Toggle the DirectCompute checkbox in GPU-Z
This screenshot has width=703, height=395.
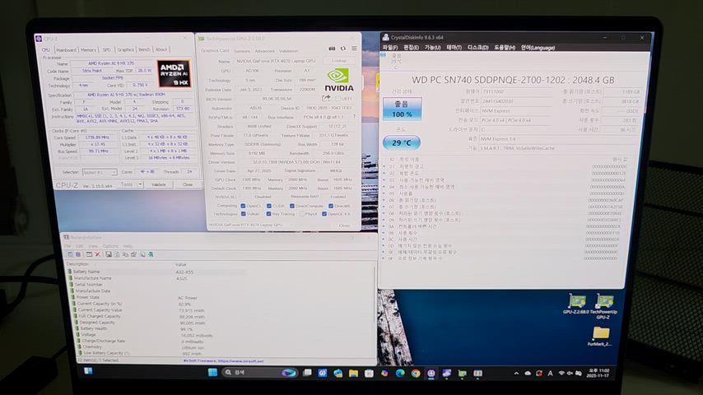[x=292, y=206]
